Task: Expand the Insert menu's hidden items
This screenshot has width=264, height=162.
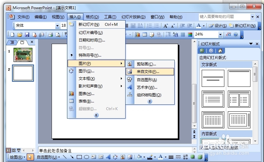Action: tap(96, 115)
